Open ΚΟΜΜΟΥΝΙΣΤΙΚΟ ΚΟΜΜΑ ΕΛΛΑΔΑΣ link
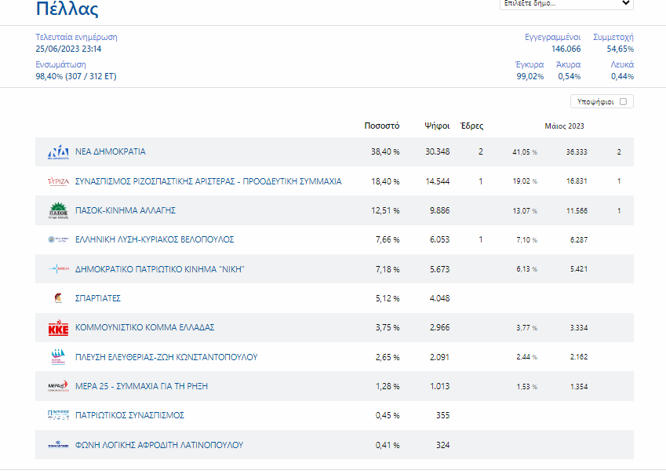The height and width of the screenshot is (474, 666). pos(145,327)
